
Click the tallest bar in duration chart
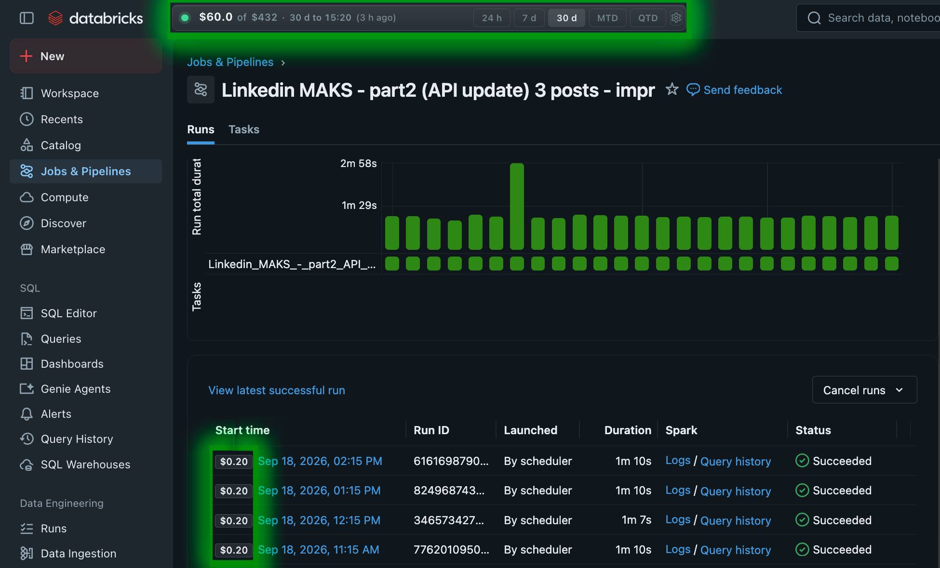point(517,206)
